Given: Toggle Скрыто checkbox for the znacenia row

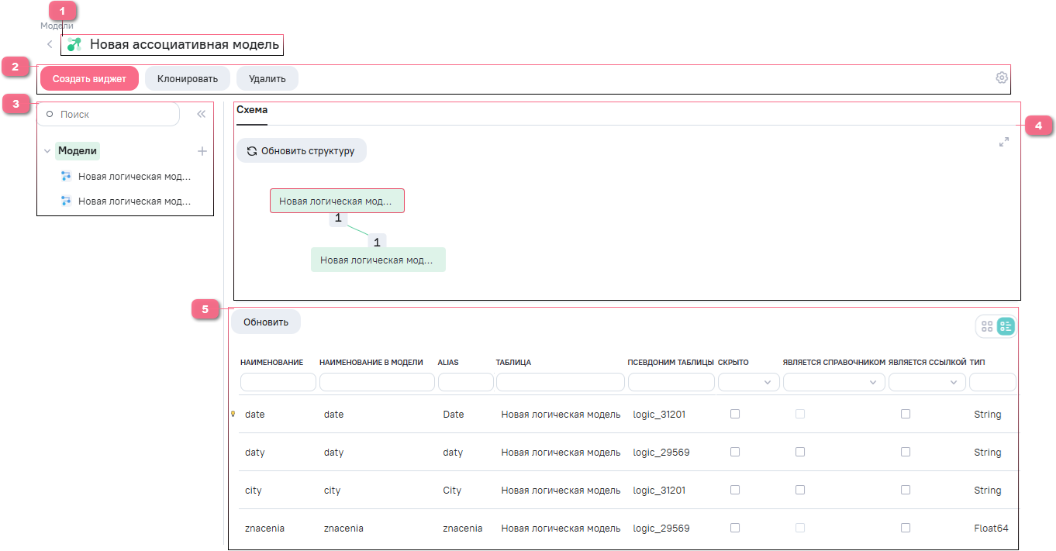Looking at the screenshot, I should 735,528.
